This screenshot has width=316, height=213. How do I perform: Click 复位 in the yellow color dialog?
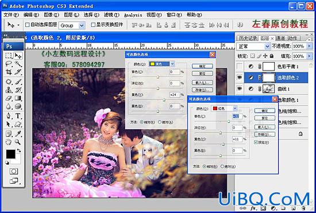coord(202,73)
